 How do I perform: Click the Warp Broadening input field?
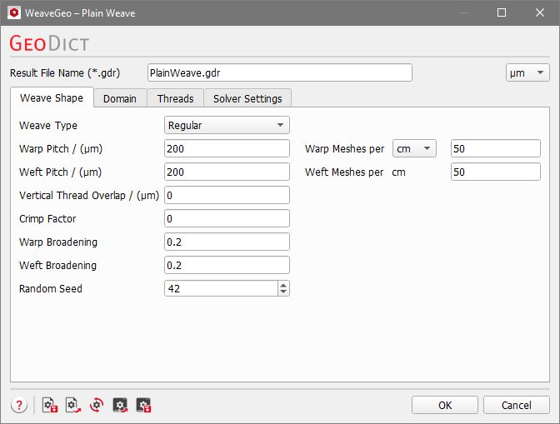click(x=227, y=242)
